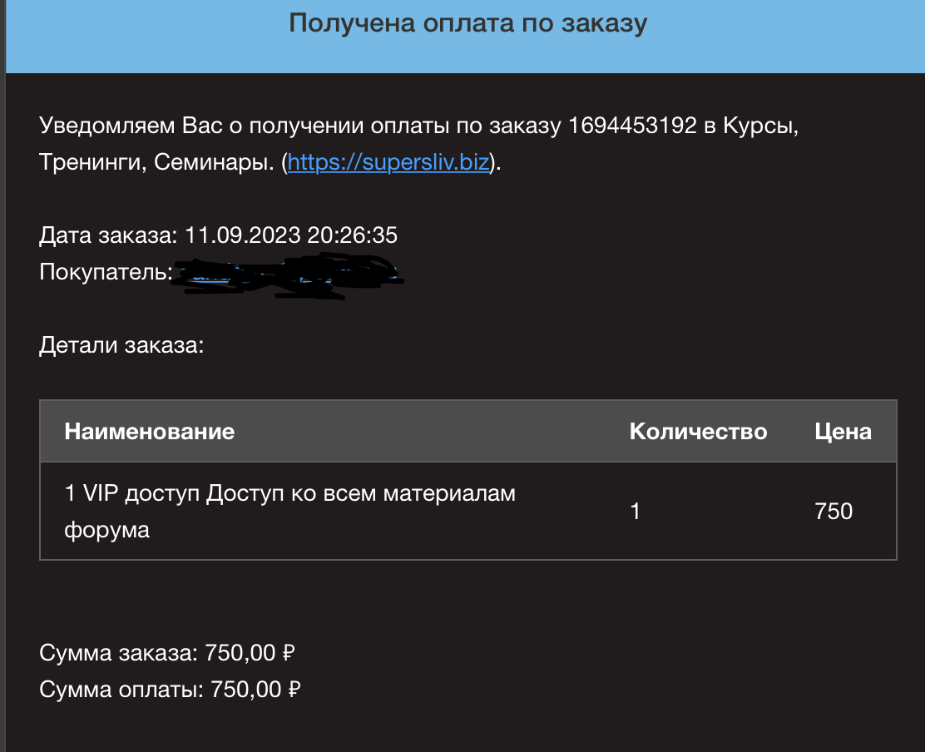Click the 'Тренинги, Семинары.' text

click(157, 161)
